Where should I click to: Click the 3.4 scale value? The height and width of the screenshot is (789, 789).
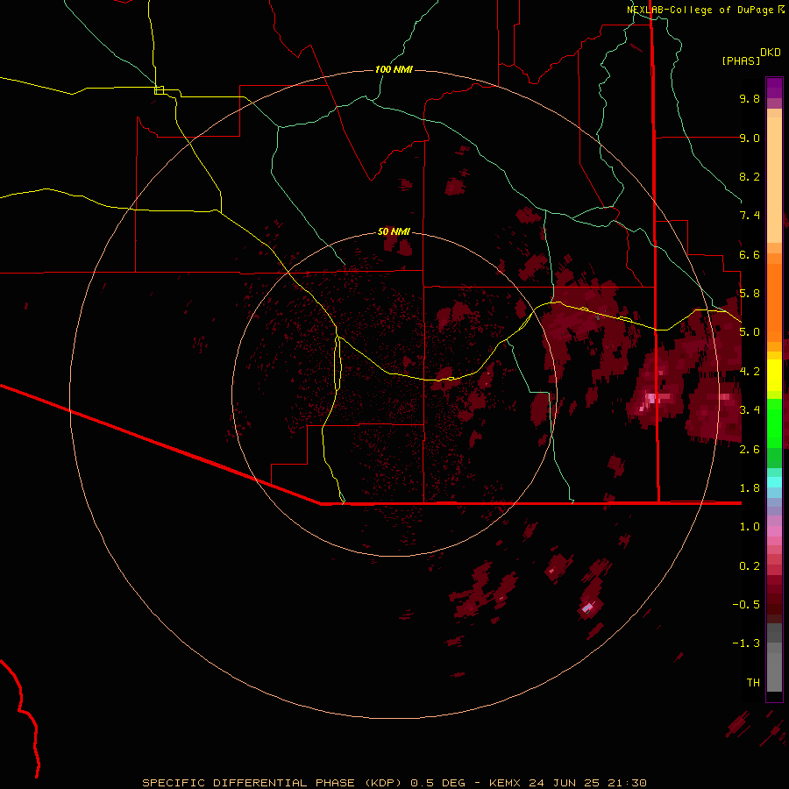(x=750, y=410)
